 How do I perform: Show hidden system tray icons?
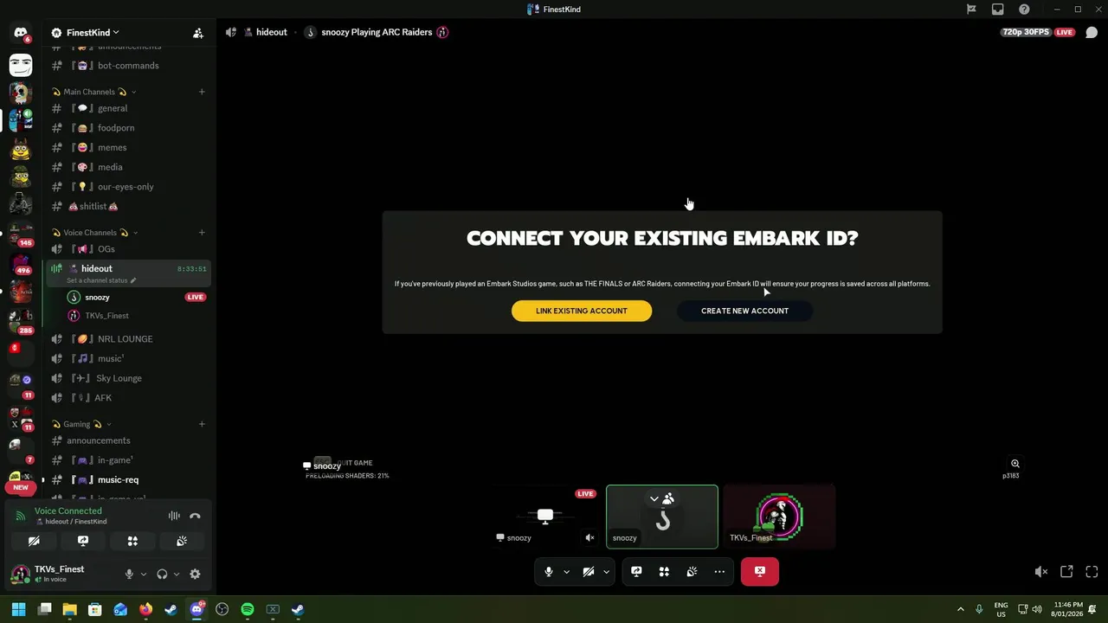tap(960, 609)
